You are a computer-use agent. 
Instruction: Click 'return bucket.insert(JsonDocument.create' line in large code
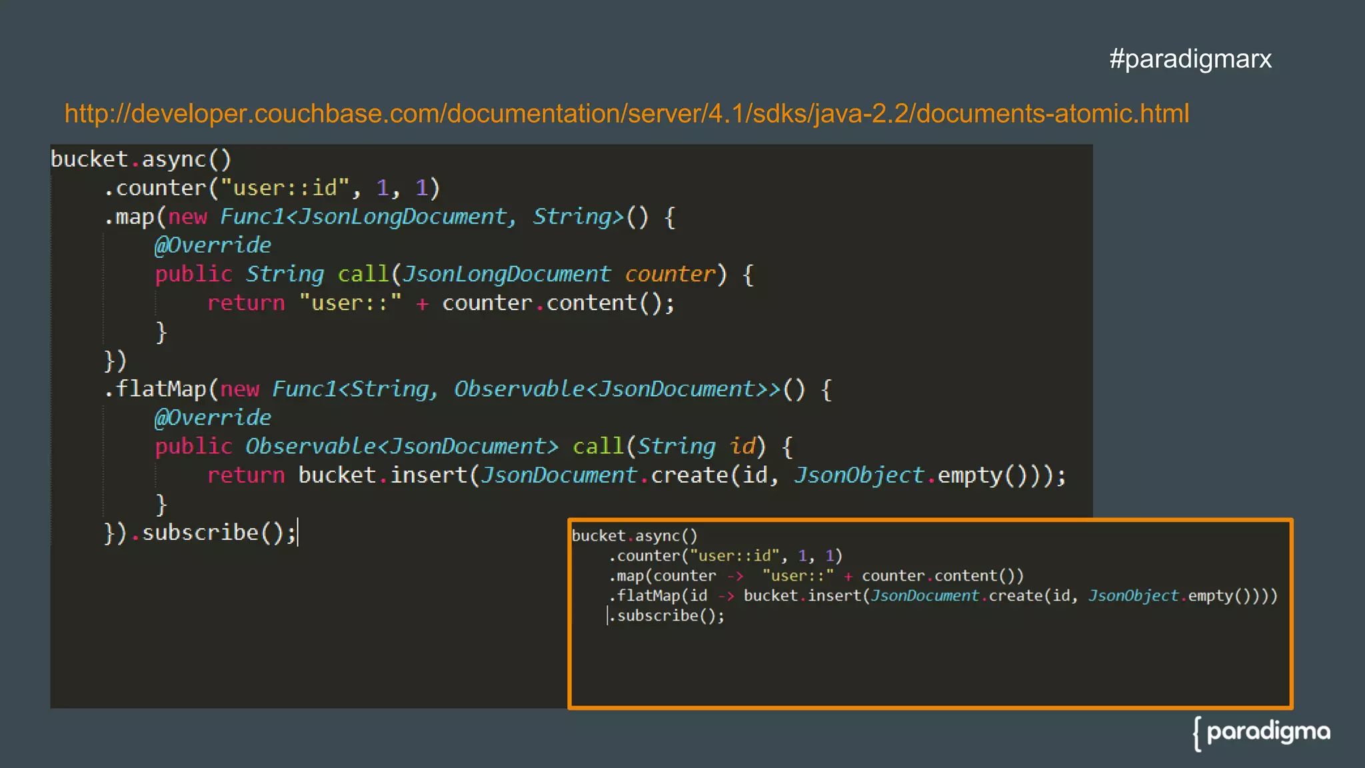click(x=637, y=475)
